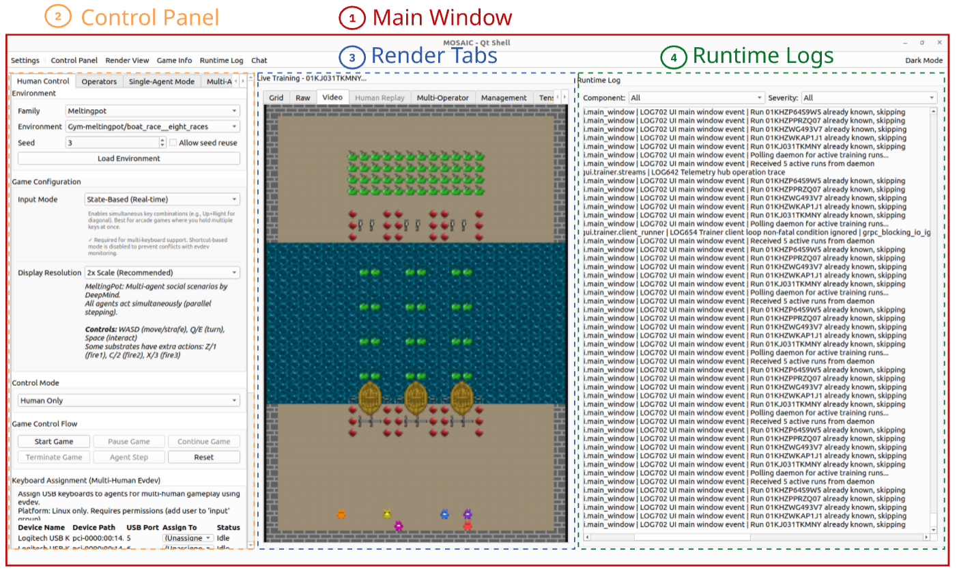Switch to the Raw render tab

(302, 98)
